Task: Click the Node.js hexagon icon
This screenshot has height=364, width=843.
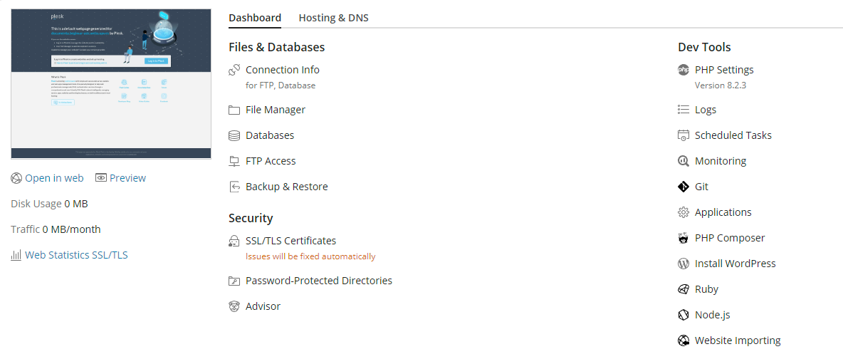Action: 684,315
